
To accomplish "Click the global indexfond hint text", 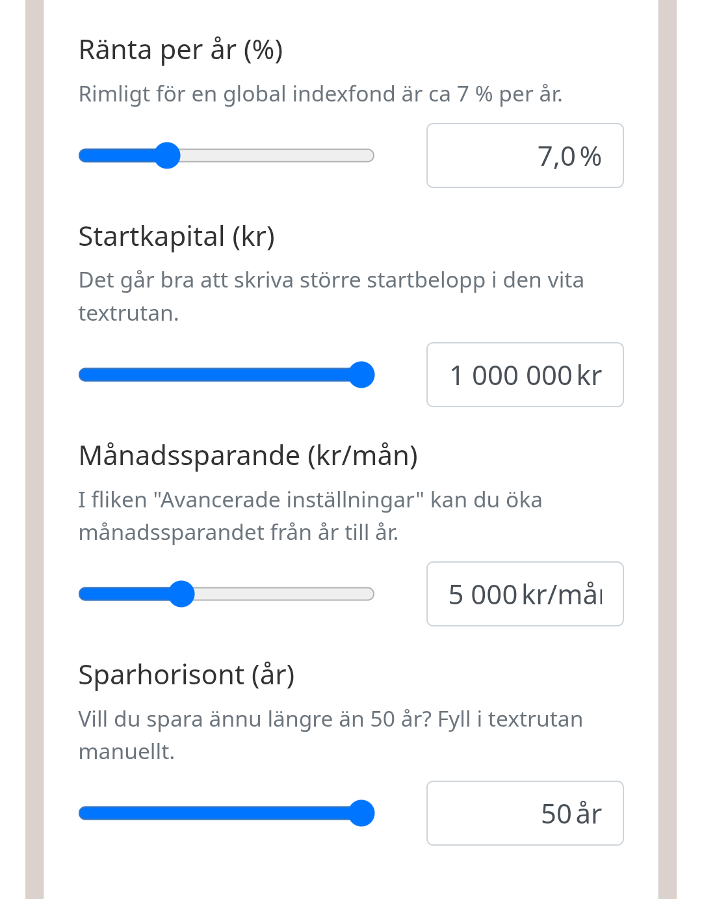I will pyautogui.click(x=320, y=94).
